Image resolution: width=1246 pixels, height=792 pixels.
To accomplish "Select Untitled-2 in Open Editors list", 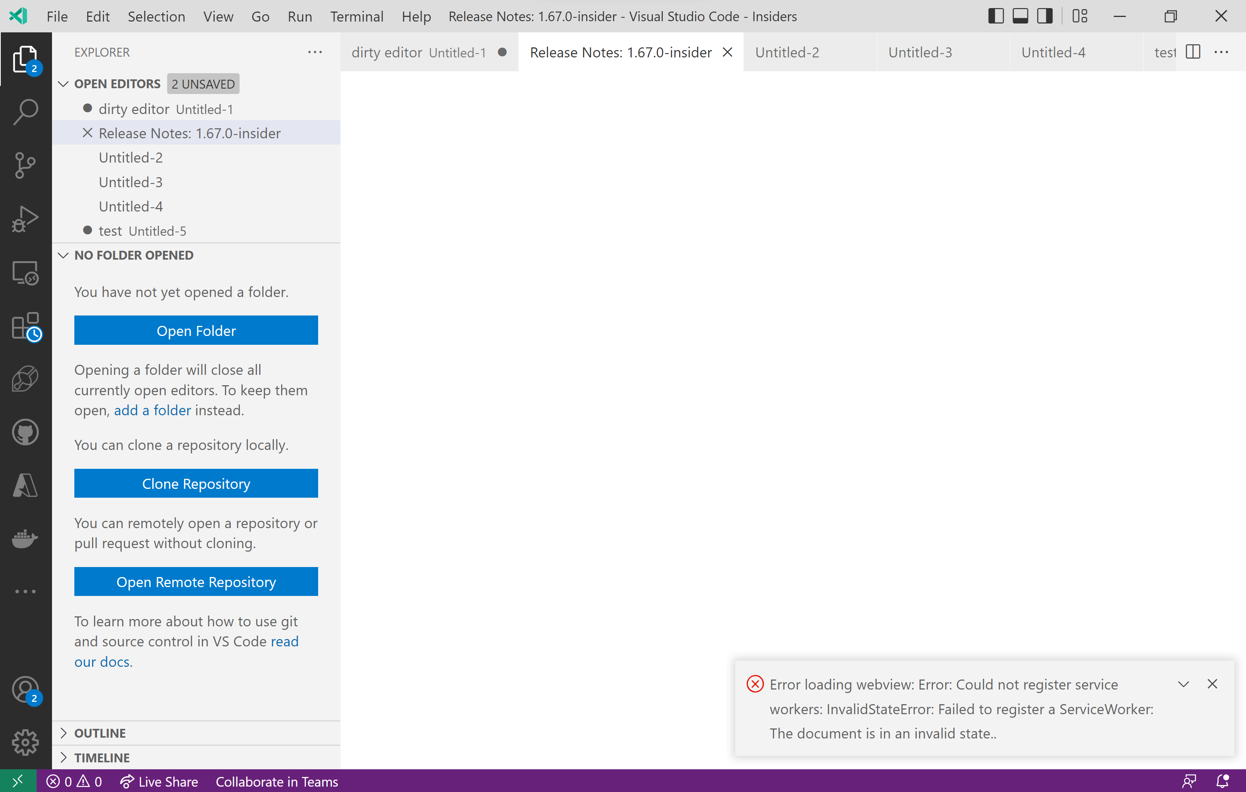I will click(x=196, y=158).
